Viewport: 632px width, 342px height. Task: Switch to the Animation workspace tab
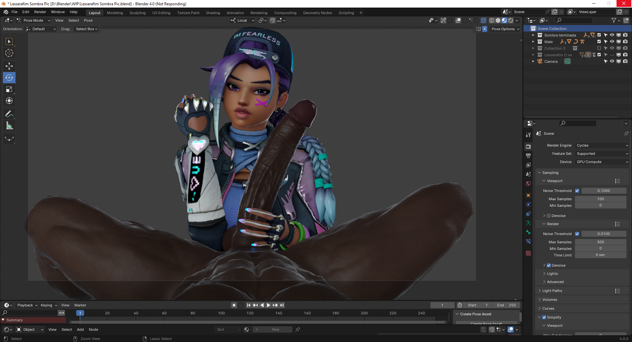click(x=235, y=13)
